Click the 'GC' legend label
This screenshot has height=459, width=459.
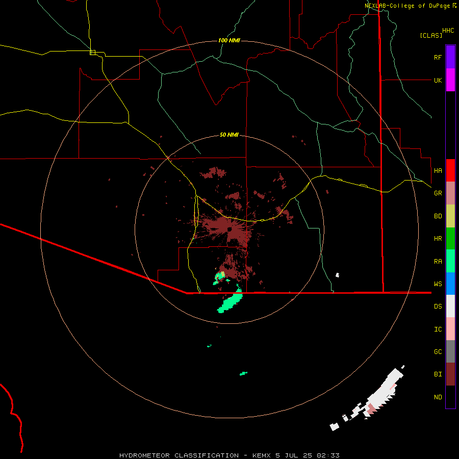coord(438,352)
